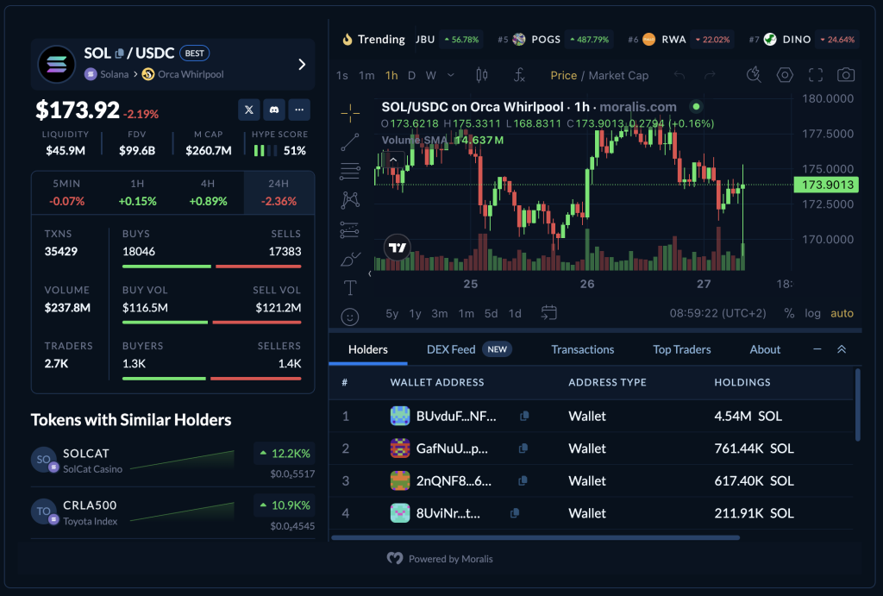883x596 pixels.
Task: Collapse the chart indicator legend
Action: coord(393,160)
